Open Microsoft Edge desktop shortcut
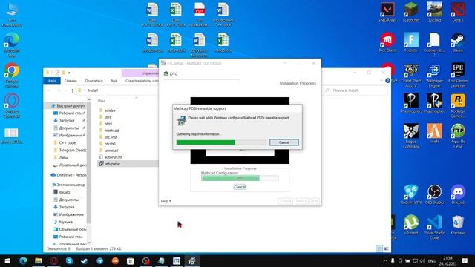Screen dimensions: 475x267 (12, 45)
